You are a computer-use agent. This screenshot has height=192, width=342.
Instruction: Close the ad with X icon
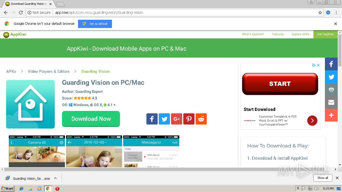click(x=318, y=65)
